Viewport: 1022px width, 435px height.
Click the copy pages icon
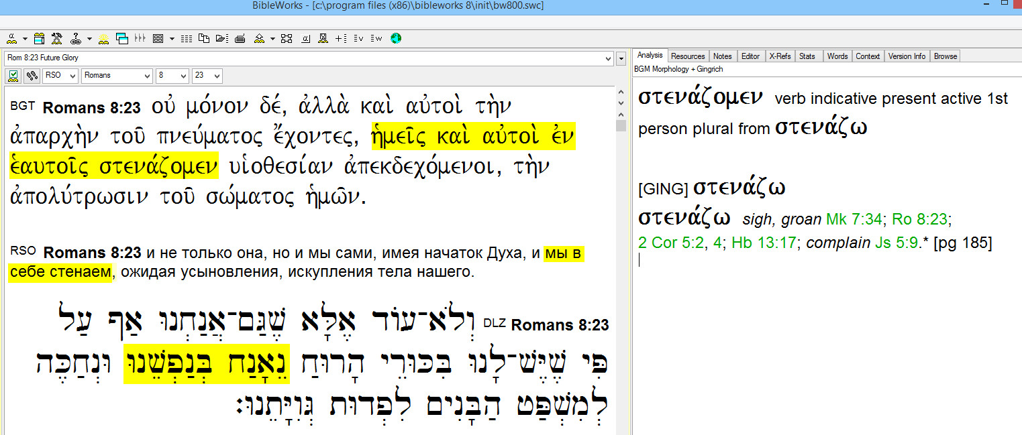pyautogui.click(x=203, y=38)
